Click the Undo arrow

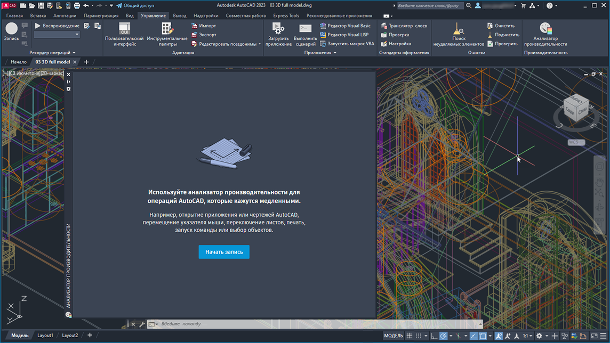coord(86,5)
